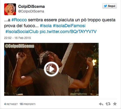Open the pic.twitter.com/BQrTAYYV7V link

(x=68, y=32)
